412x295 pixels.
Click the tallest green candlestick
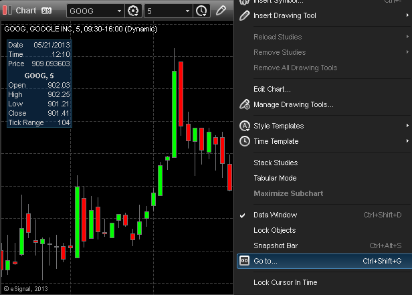pyautogui.click(x=174, y=114)
